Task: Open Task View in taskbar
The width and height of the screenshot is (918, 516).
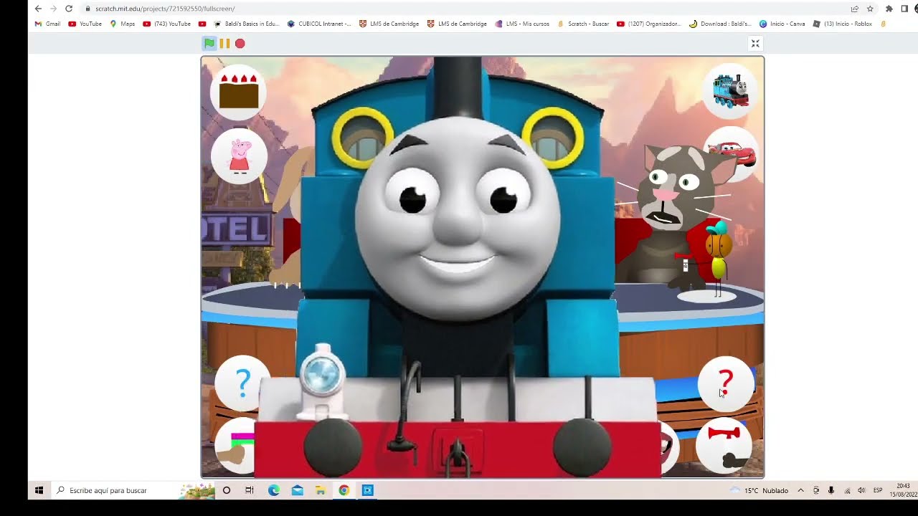Action: (250, 490)
